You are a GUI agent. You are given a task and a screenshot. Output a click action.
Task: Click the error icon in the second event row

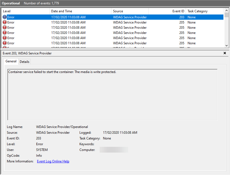[5, 22]
